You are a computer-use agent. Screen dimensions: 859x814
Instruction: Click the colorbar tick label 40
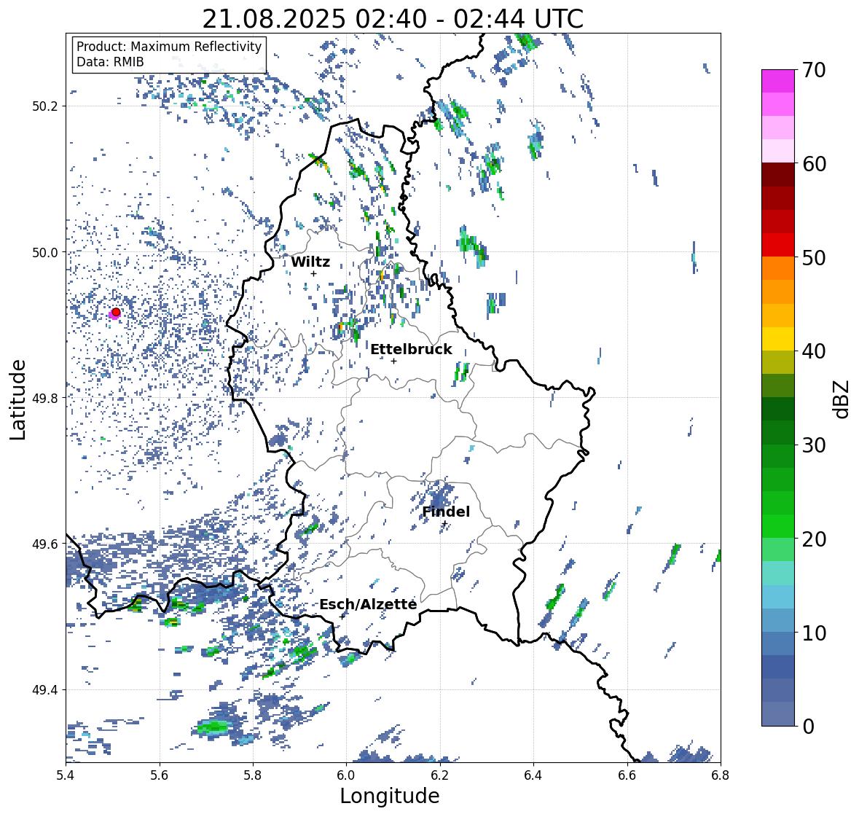pos(813,351)
